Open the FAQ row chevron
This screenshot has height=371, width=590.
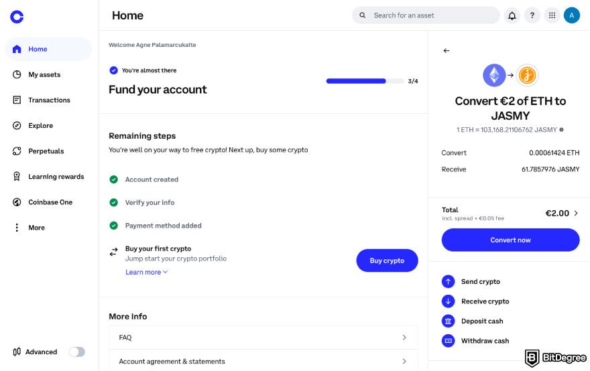404,338
